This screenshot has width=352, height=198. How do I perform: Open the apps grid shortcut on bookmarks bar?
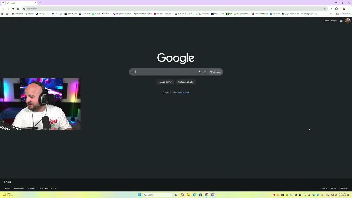7,14
